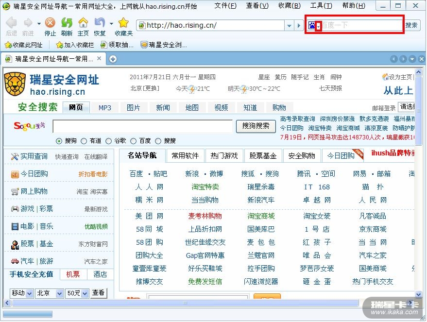Go to home page via 主页 icon
Image resolution: width=427 pixels, height=322 pixels.
click(83, 23)
